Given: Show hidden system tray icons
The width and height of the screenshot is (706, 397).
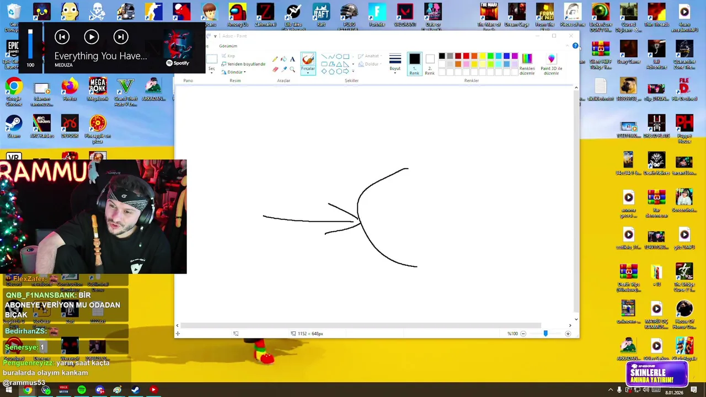Looking at the screenshot, I should click(x=611, y=390).
